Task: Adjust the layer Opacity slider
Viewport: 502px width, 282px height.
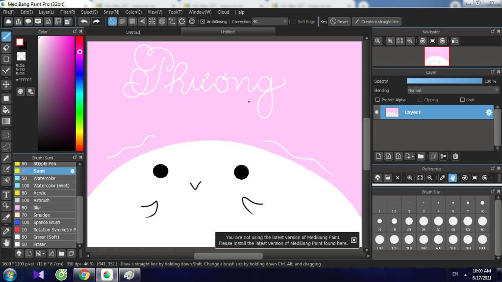Action: 444,81
